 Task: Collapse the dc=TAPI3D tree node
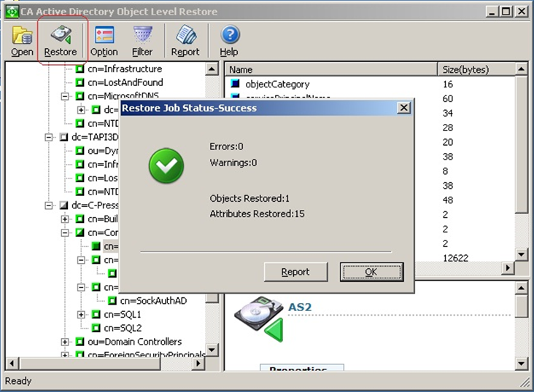click(x=49, y=137)
